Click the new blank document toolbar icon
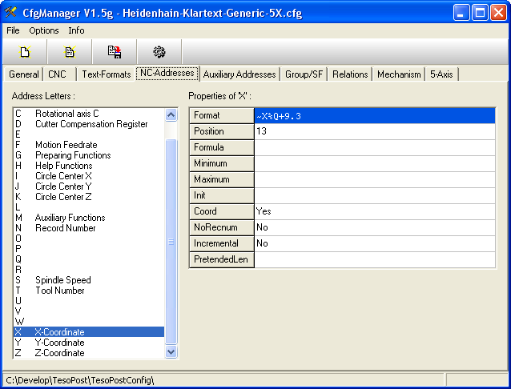Screen dimensions: 511x389 (x=25, y=52)
